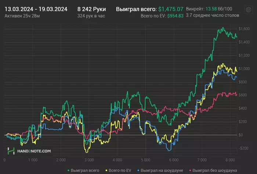Click the '7 000' x-axis label
The image size is (257, 174).
[202, 160]
